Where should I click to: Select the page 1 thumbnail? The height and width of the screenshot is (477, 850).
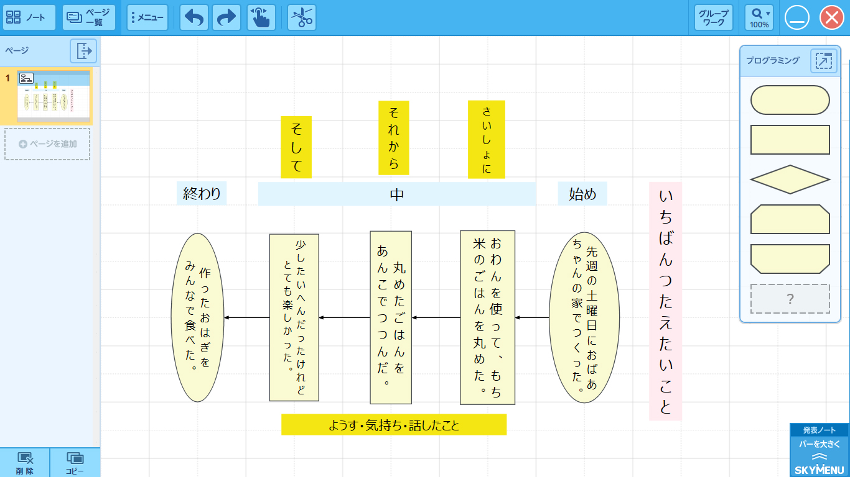53,96
